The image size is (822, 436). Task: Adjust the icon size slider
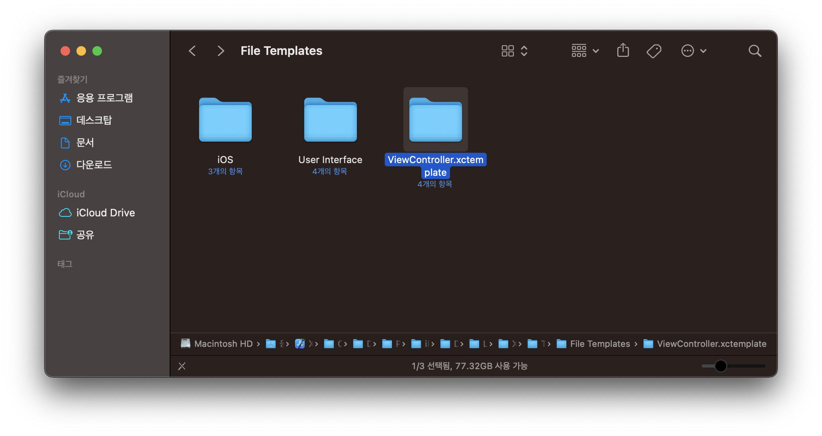(720, 366)
